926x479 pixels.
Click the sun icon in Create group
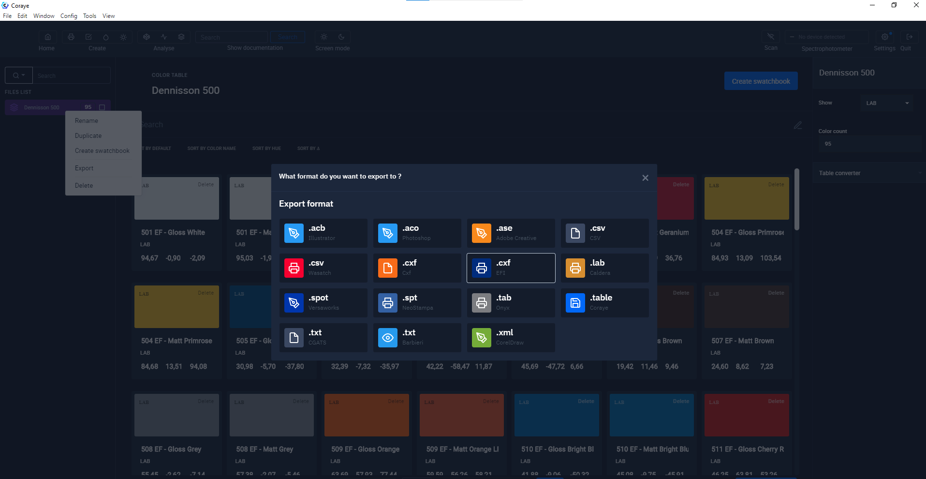pyautogui.click(x=123, y=37)
